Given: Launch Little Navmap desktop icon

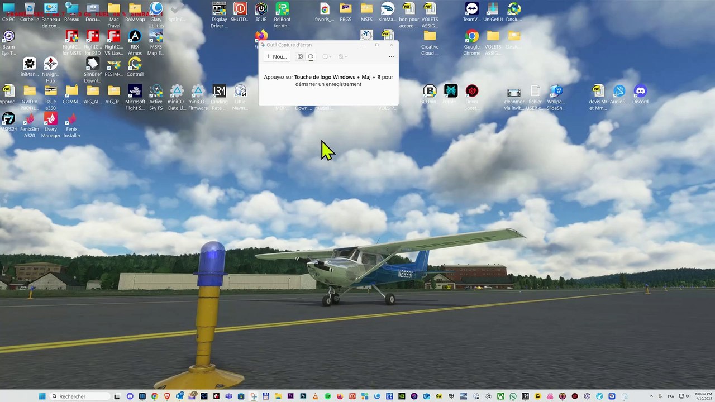Looking at the screenshot, I should [240, 98].
